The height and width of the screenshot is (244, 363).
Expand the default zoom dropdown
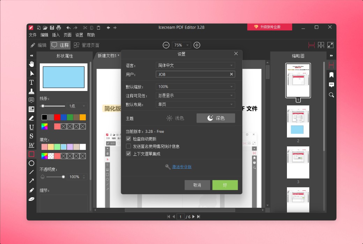195,86
